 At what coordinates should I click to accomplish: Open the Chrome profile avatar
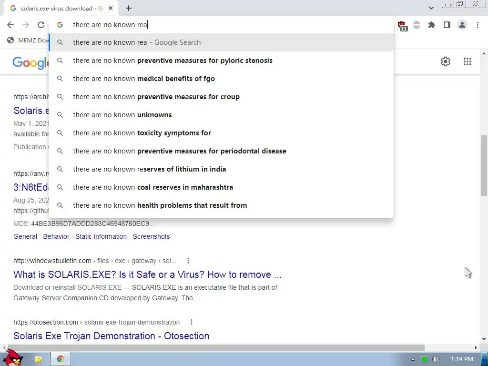[462, 25]
